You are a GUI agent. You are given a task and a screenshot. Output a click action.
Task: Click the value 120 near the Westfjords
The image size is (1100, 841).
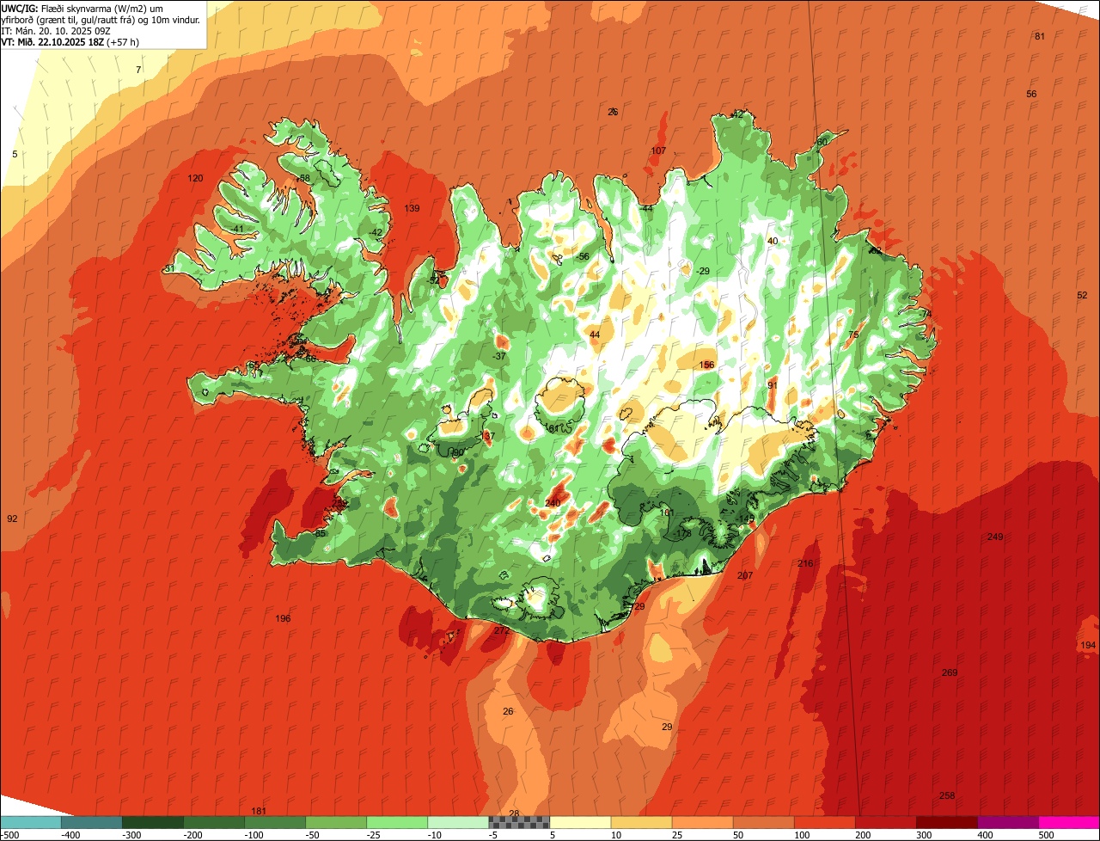tap(196, 178)
